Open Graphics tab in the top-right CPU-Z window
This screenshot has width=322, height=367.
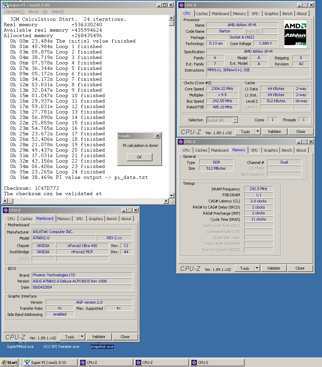point(272,14)
